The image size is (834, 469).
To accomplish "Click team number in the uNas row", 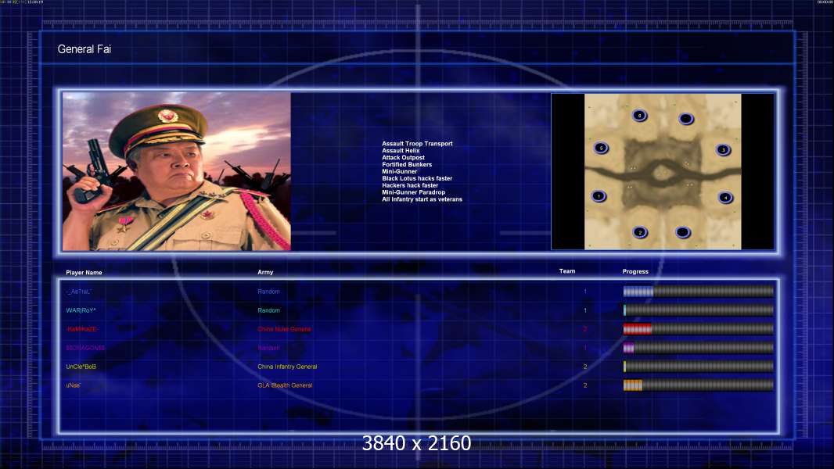I will 585,385.
